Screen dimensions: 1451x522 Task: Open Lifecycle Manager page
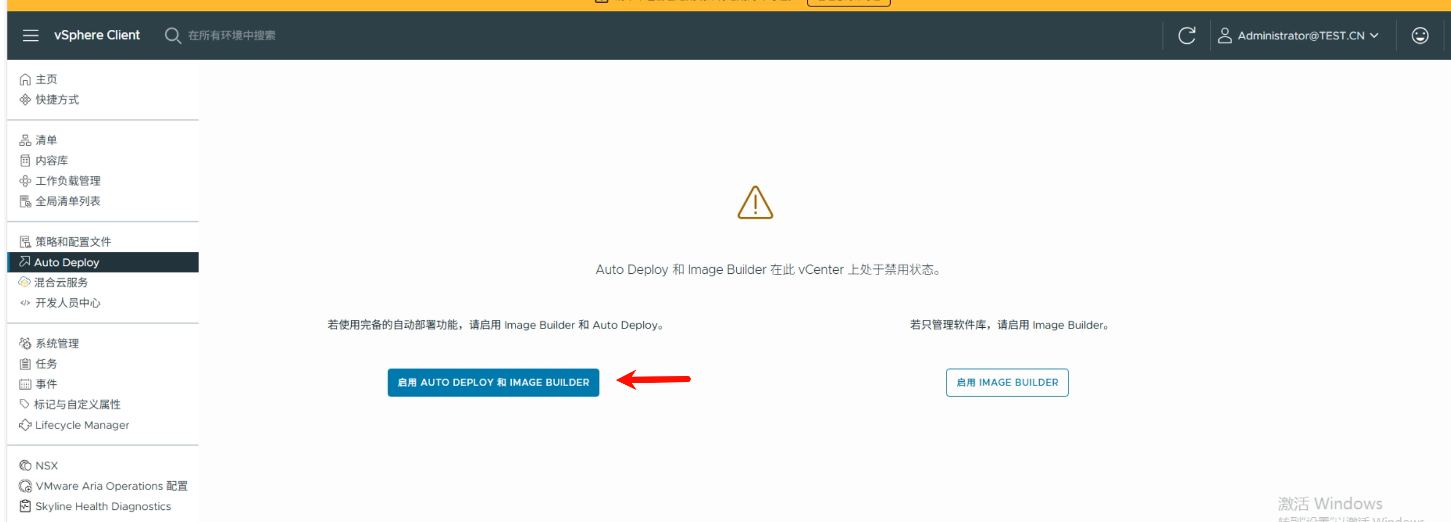[82, 425]
